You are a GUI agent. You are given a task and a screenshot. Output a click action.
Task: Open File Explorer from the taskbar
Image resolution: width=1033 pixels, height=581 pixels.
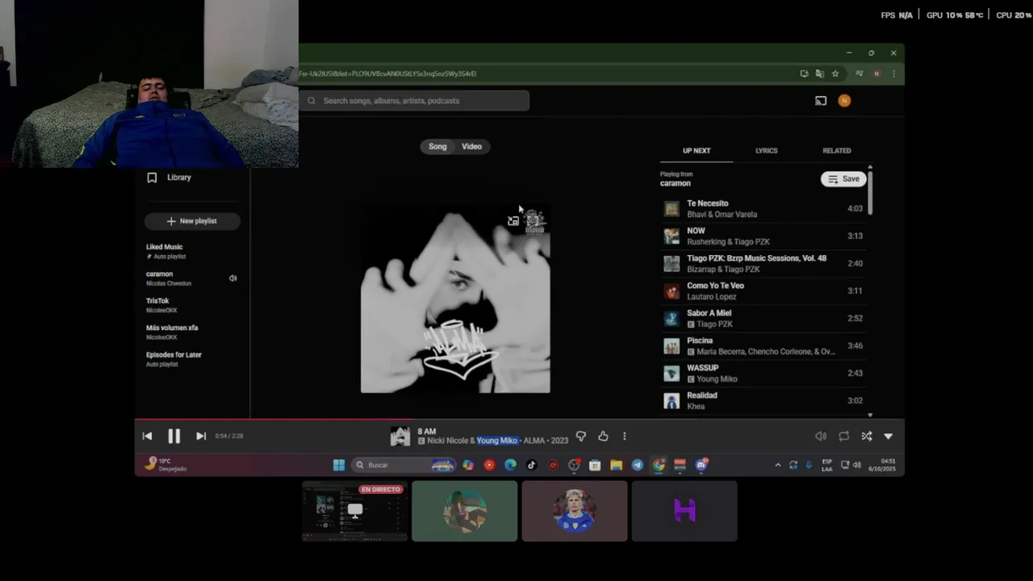616,465
